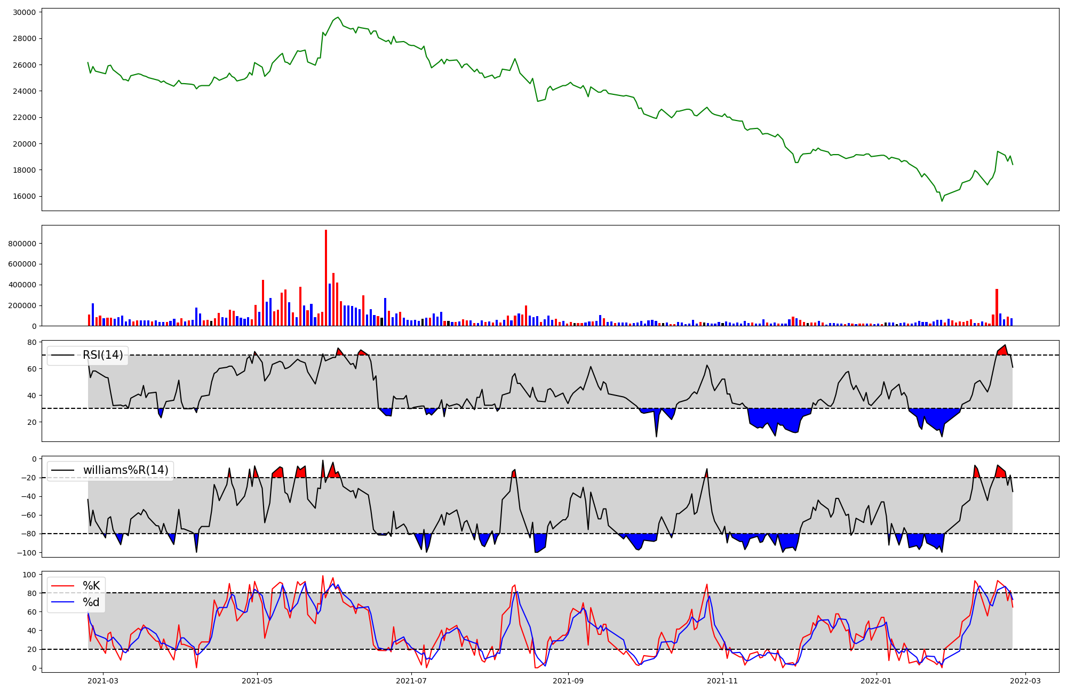Click the lowest trough of green price line

(x=942, y=200)
